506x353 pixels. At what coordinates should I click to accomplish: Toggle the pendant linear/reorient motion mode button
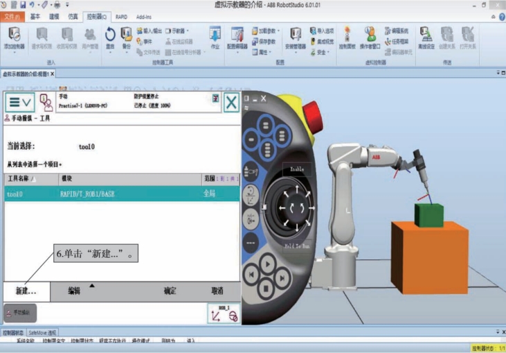(x=251, y=196)
